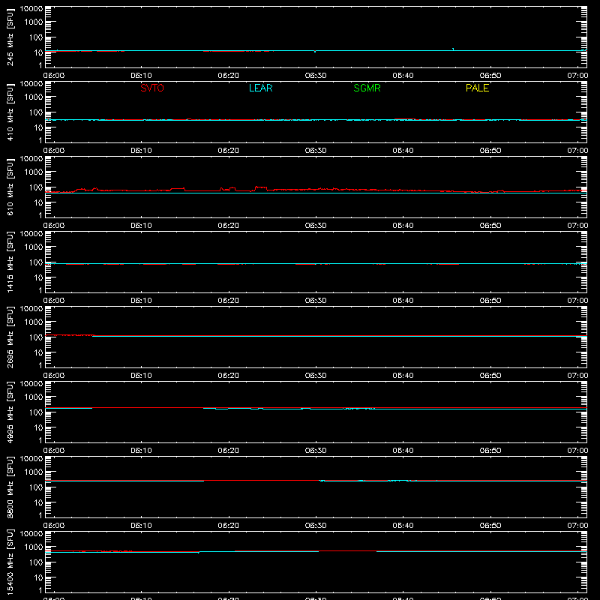Click 06:40 tick label under 4995 MHz plot
This screenshot has height=600, width=600.
pyautogui.click(x=403, y=451)
